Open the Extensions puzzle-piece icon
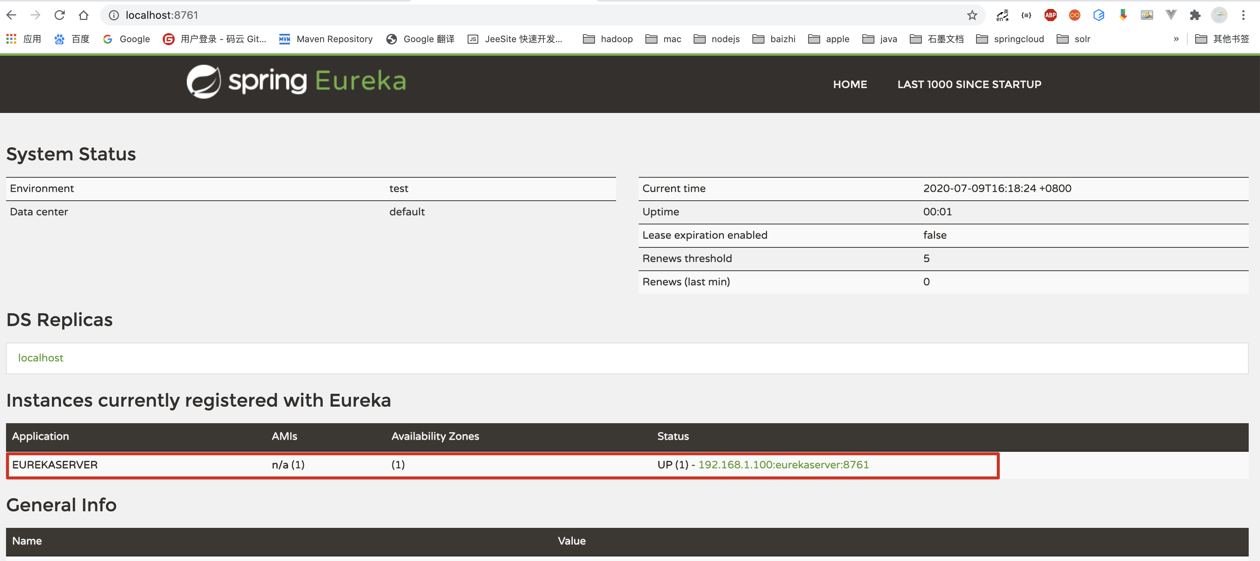The image size is (1260, 561). pyautogui.click(x=1195, y=15)
